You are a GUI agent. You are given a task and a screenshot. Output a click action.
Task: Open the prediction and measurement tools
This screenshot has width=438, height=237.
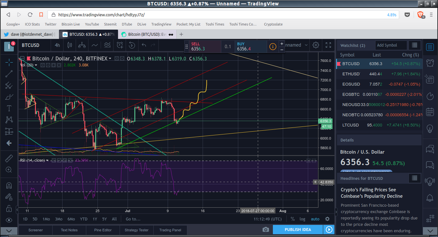point(9,131)
